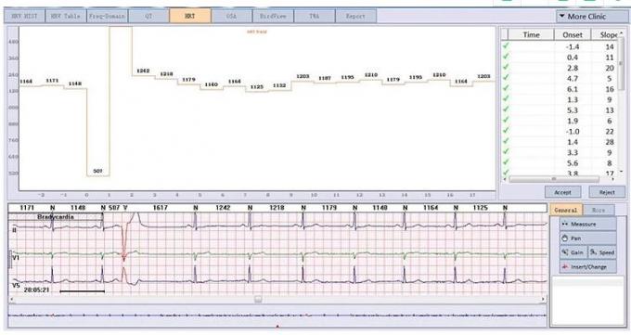Click the Time column header
The width and height of the screenshot is (631, 335).
point(531,34)
